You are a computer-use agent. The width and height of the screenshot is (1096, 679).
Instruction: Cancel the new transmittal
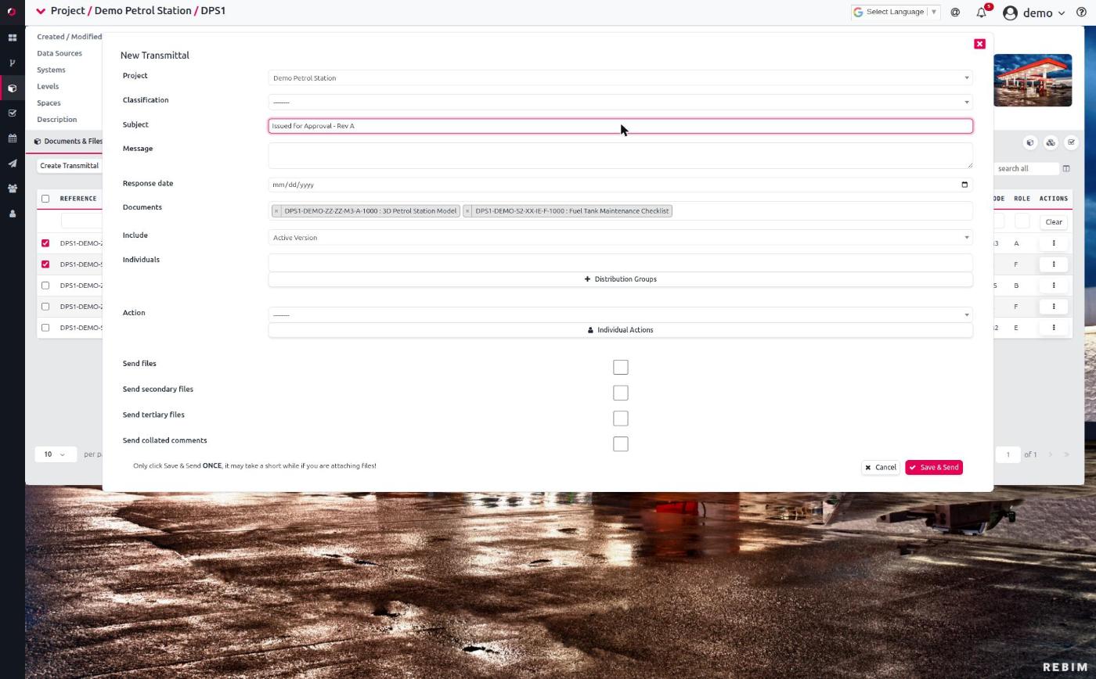[x=881, y=468]
